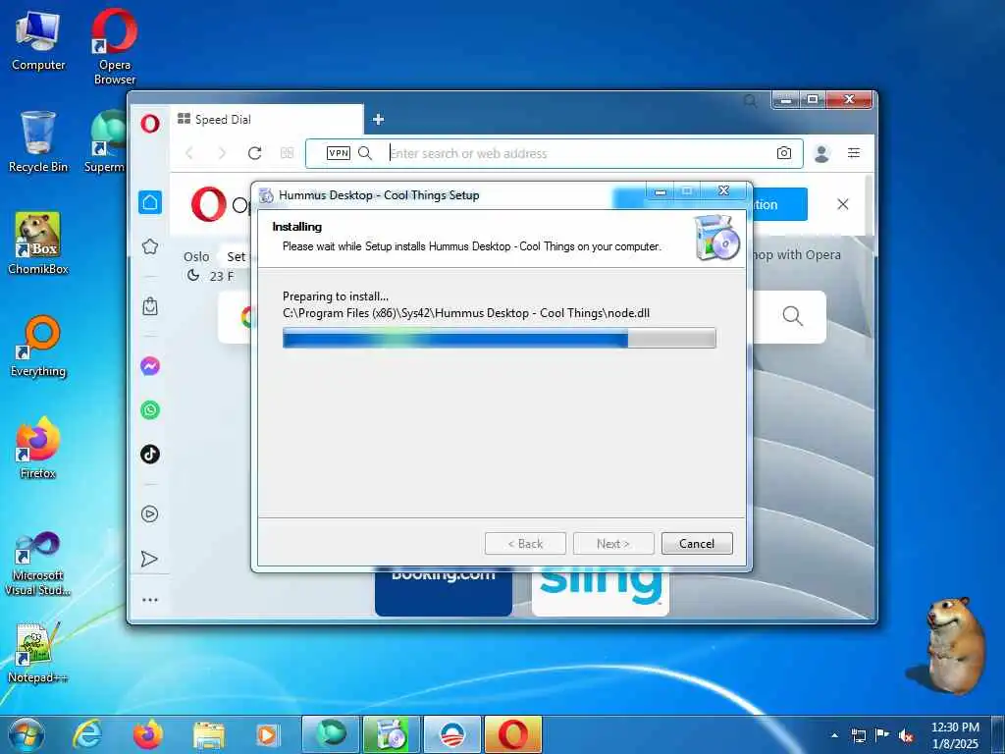Select the Everything desktop shortcut

[38, 347]
